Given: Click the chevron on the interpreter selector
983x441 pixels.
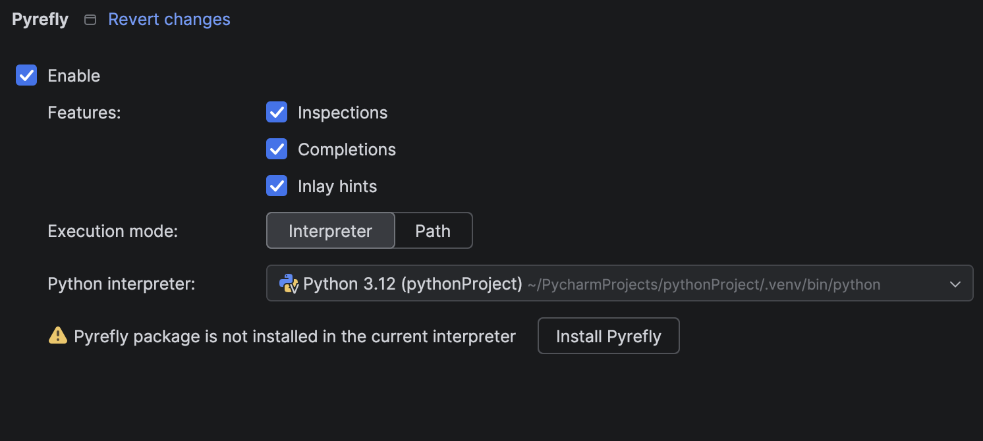Looking at the screenshot, I should point(955,284).
